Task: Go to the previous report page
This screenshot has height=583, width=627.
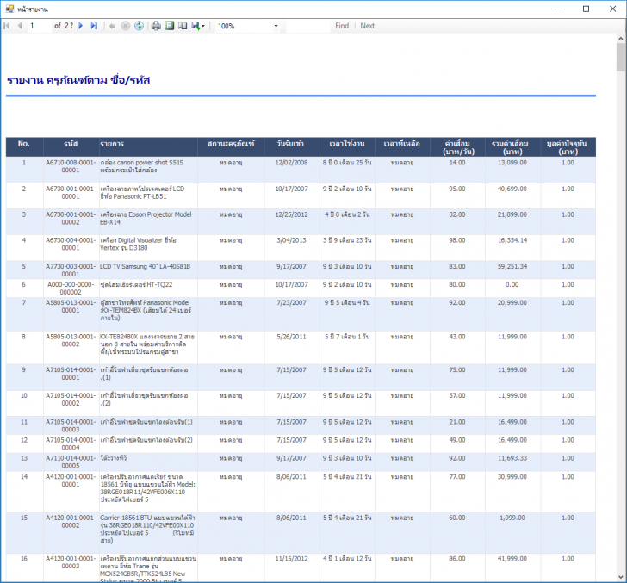Action: [20, 26]
